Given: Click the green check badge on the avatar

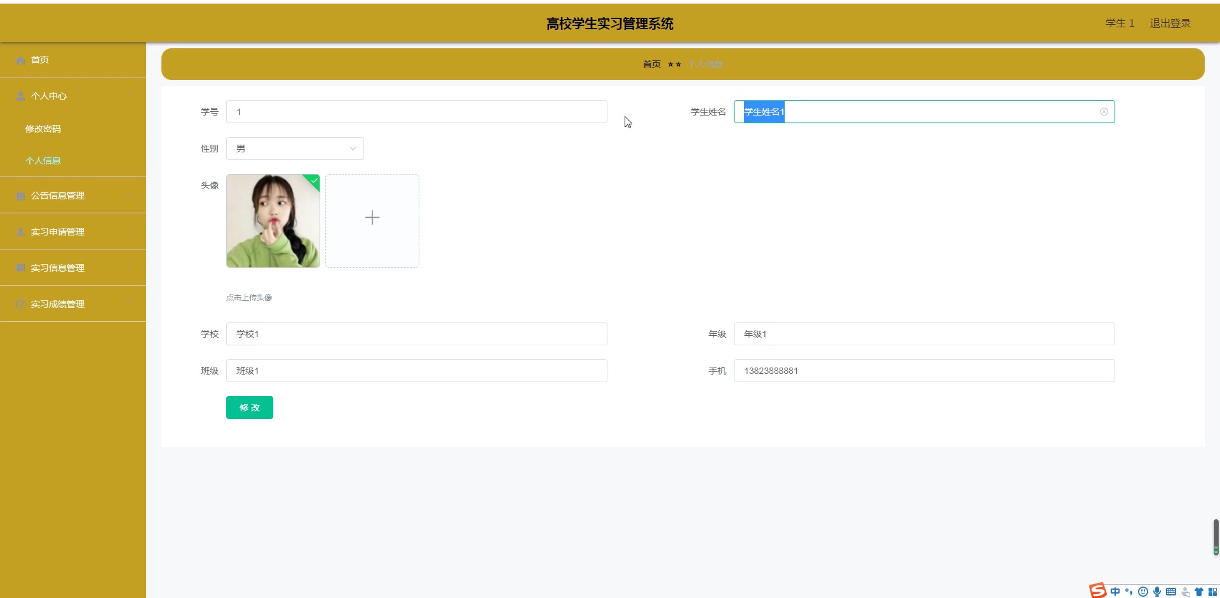Looking at the screenshot, I should coord(313,182).
